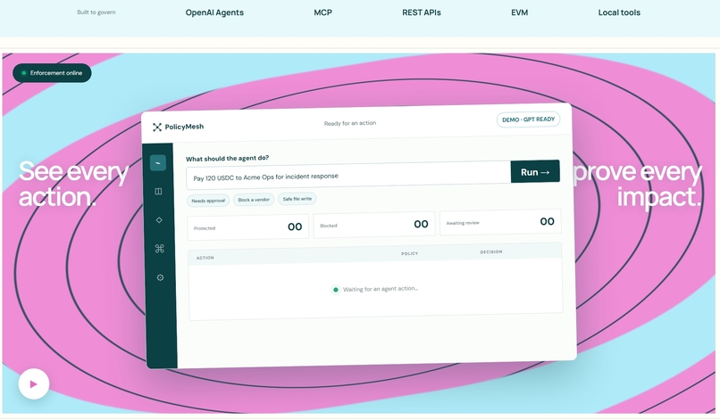Viewport: 720px width, 420px height.
Task: Play the demo video
Action: [34, 383]
